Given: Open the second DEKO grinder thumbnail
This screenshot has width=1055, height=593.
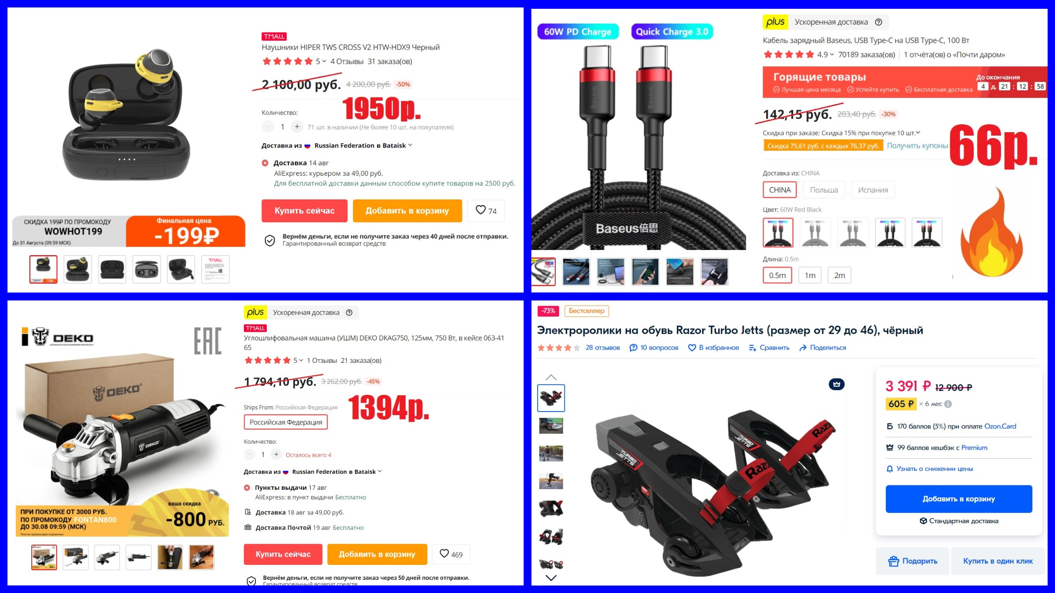Looking at the screenshot, I should click(76, 557).
